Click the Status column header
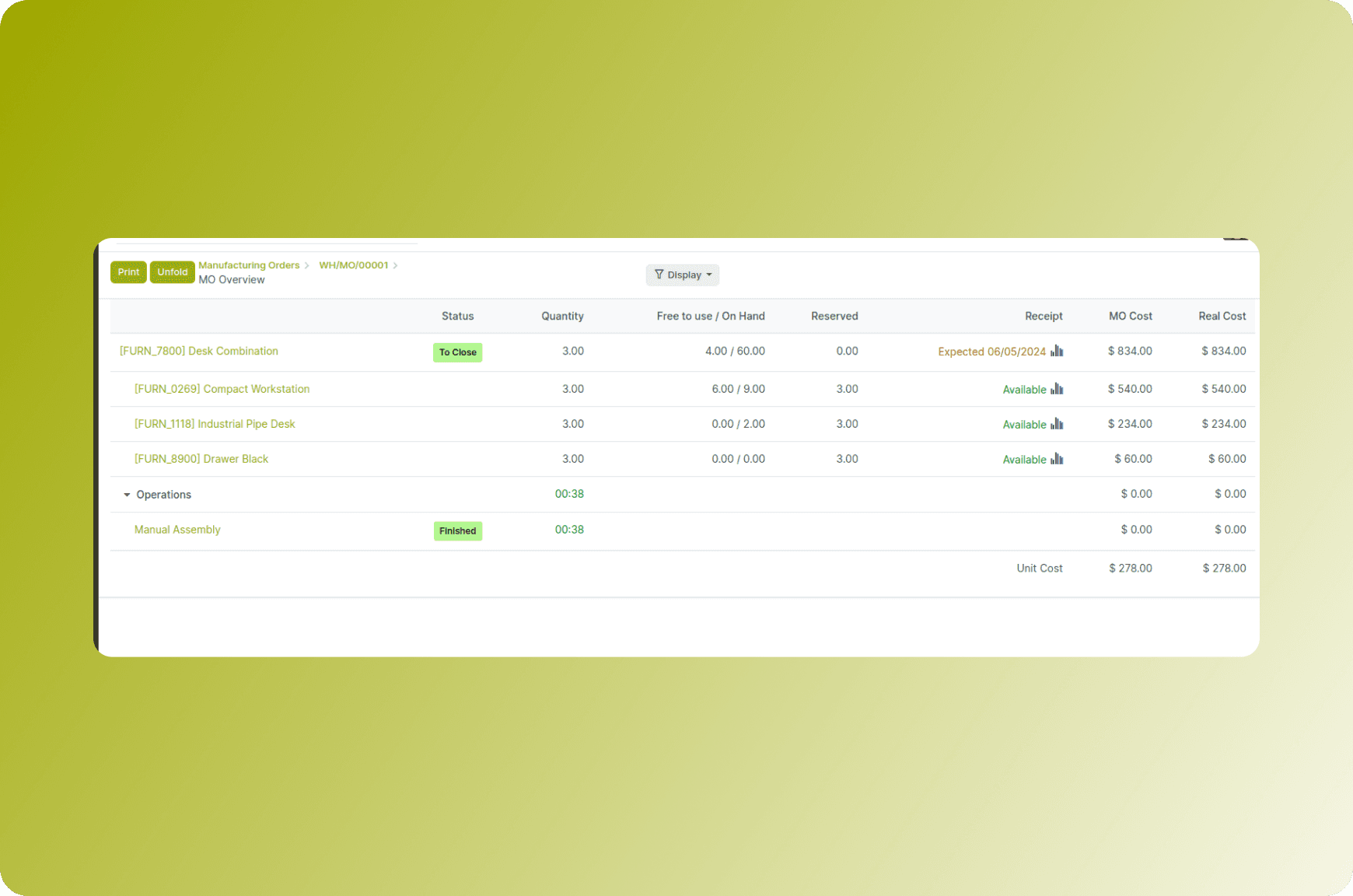The width and height of the screenshot is (1353, 896). [458, 316]
